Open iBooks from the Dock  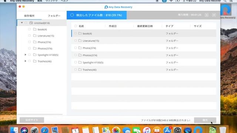pyautogui.click(x=157, y=130)
